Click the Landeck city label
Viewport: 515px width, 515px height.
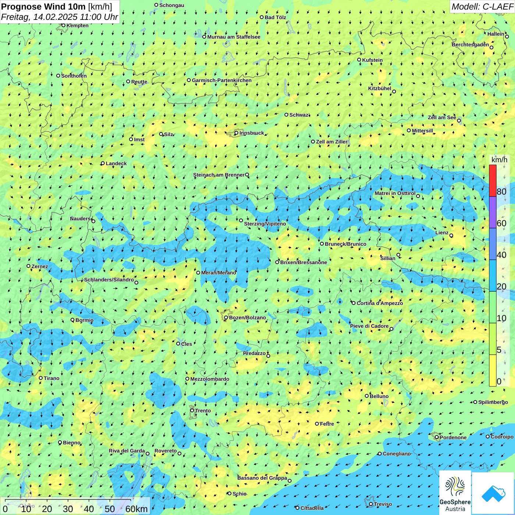pos(116,163)
